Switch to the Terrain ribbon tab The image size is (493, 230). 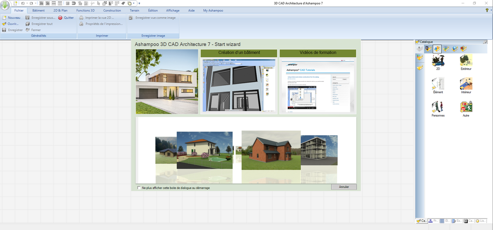click(x=135, y=10)
